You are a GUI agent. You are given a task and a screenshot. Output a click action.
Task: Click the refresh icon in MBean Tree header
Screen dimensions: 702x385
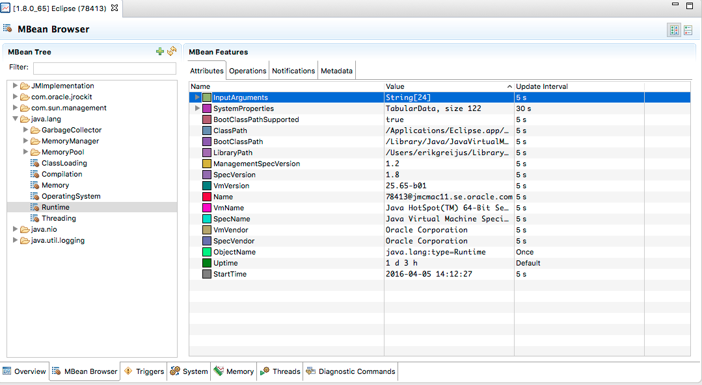172,52
